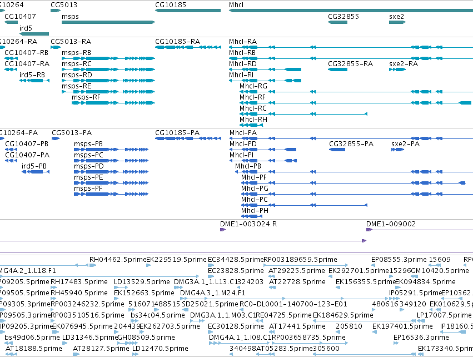Select the CG32855 gene label

pyautogui.click(x=343, y=16)
